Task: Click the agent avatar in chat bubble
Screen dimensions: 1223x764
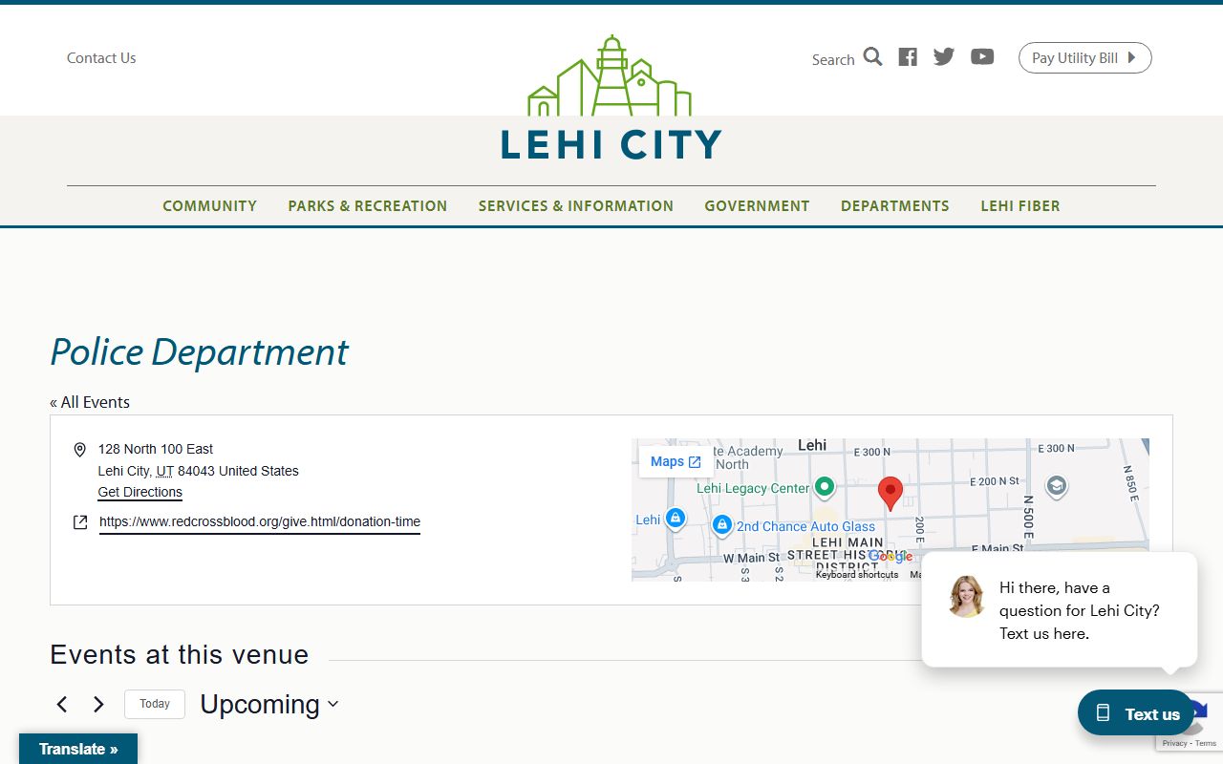Action: [966, 596]
